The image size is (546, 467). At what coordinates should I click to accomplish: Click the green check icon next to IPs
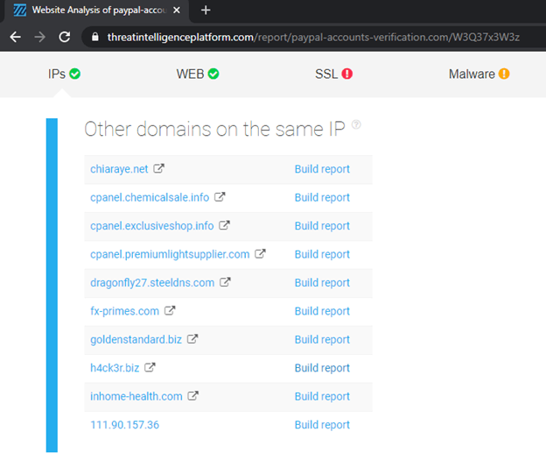tap(75, 74)
